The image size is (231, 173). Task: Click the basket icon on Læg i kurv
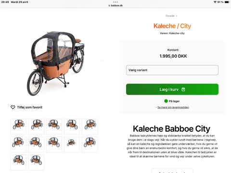[x=183, y=89]
